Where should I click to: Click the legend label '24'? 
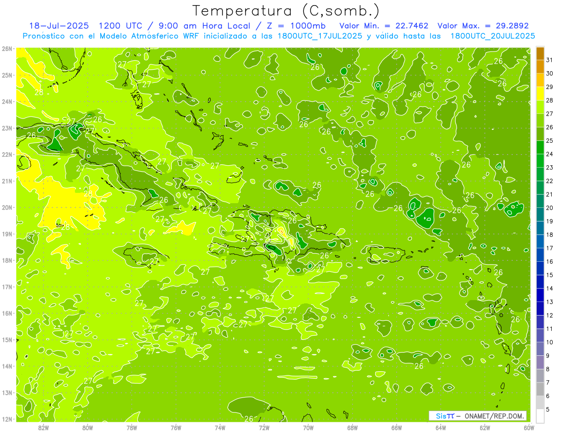coord(549,154)
